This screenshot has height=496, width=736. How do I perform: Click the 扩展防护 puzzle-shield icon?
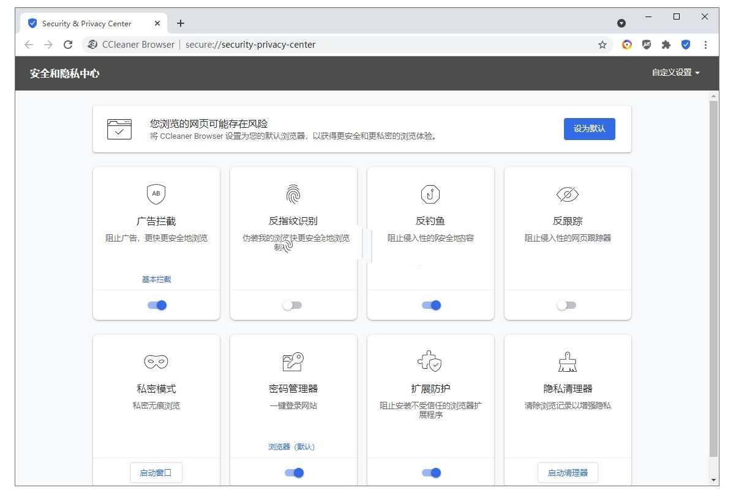click(430, 361)
